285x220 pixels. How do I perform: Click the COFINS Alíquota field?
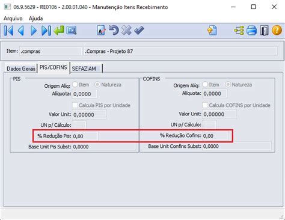tap(215, 94)
